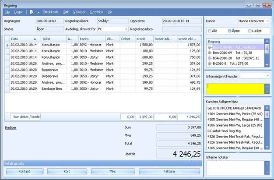Click the Kort payment button
This screenshot has width=274, height=180.
(x=67, y=171)
